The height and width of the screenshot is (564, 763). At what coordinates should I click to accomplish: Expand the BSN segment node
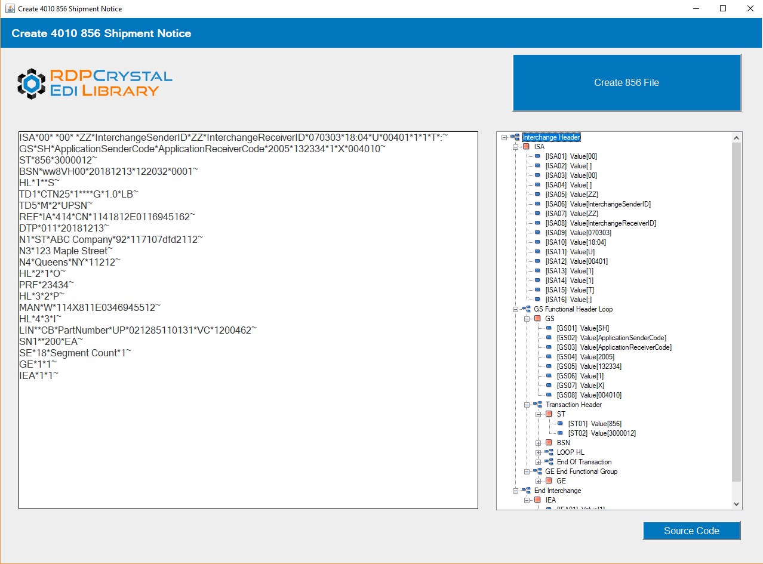tap(539, 443)
